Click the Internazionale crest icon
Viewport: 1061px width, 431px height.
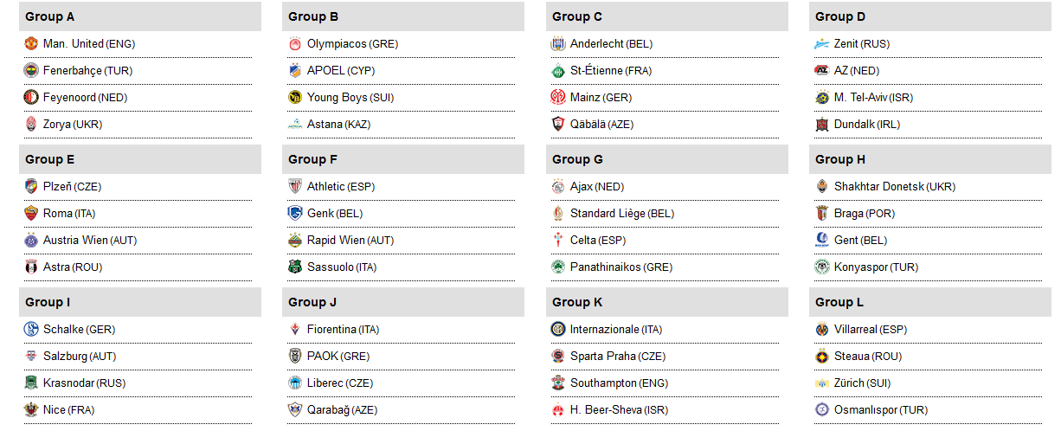tap(557, 330)
